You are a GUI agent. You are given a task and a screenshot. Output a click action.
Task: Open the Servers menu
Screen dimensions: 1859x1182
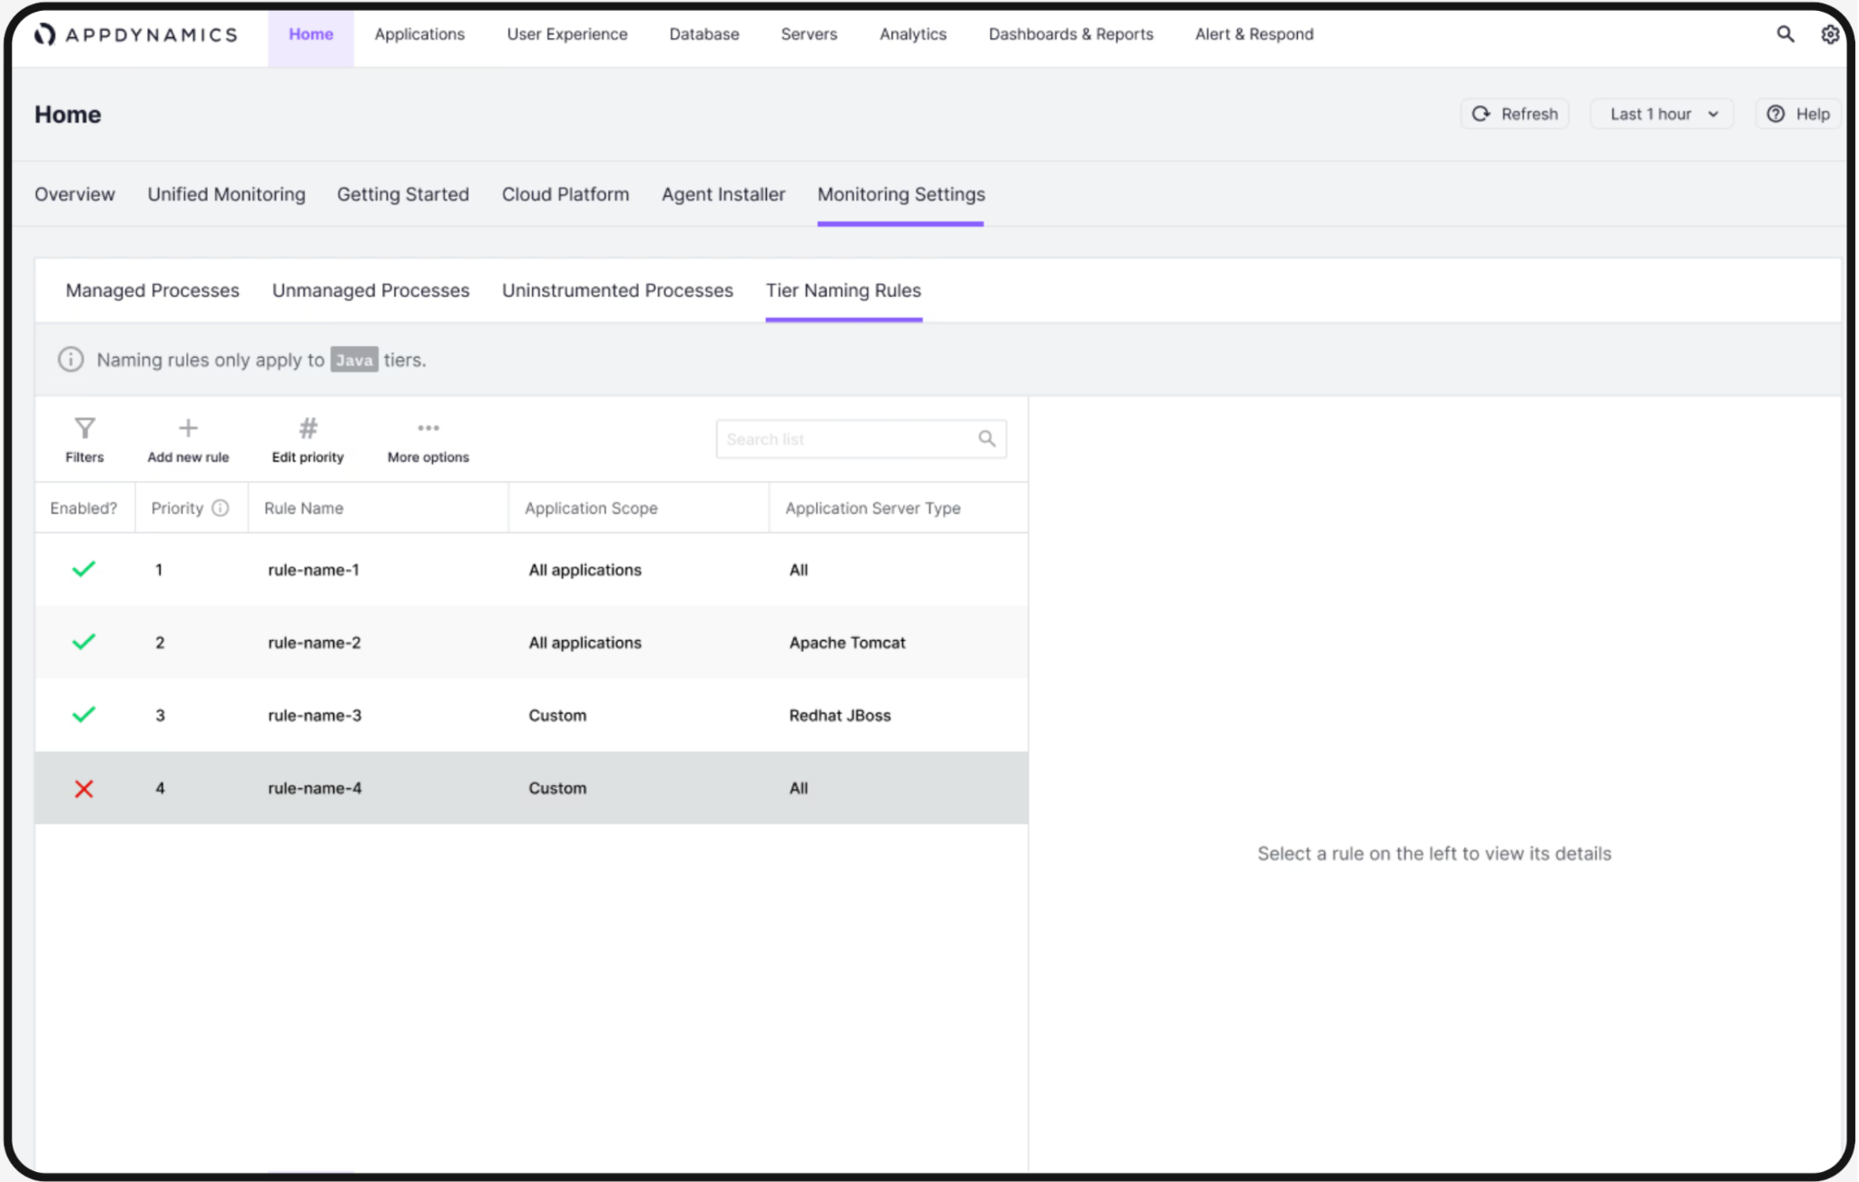pos(809,34)
